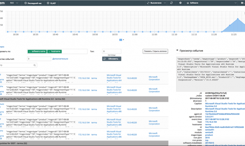Click hostname value 'terma' in details panel
This screenshot has height=146, width=245.
click(208, 124)
